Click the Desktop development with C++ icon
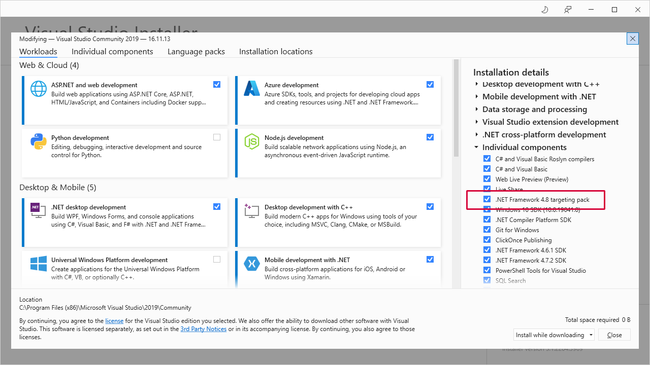The width and height of the screenshot is (650, 365). tap(252, 211)
